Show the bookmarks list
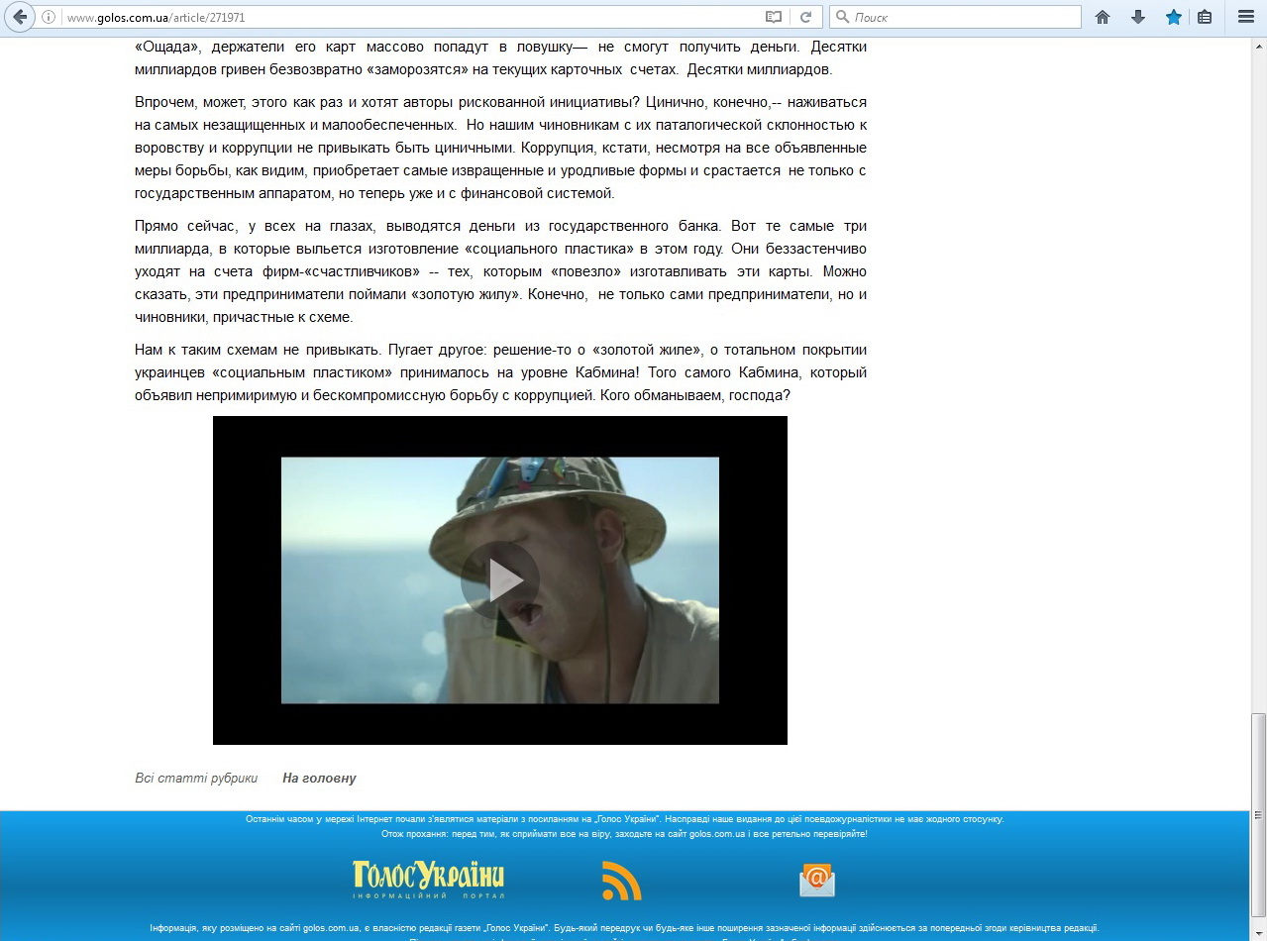 click(1205, 17)
